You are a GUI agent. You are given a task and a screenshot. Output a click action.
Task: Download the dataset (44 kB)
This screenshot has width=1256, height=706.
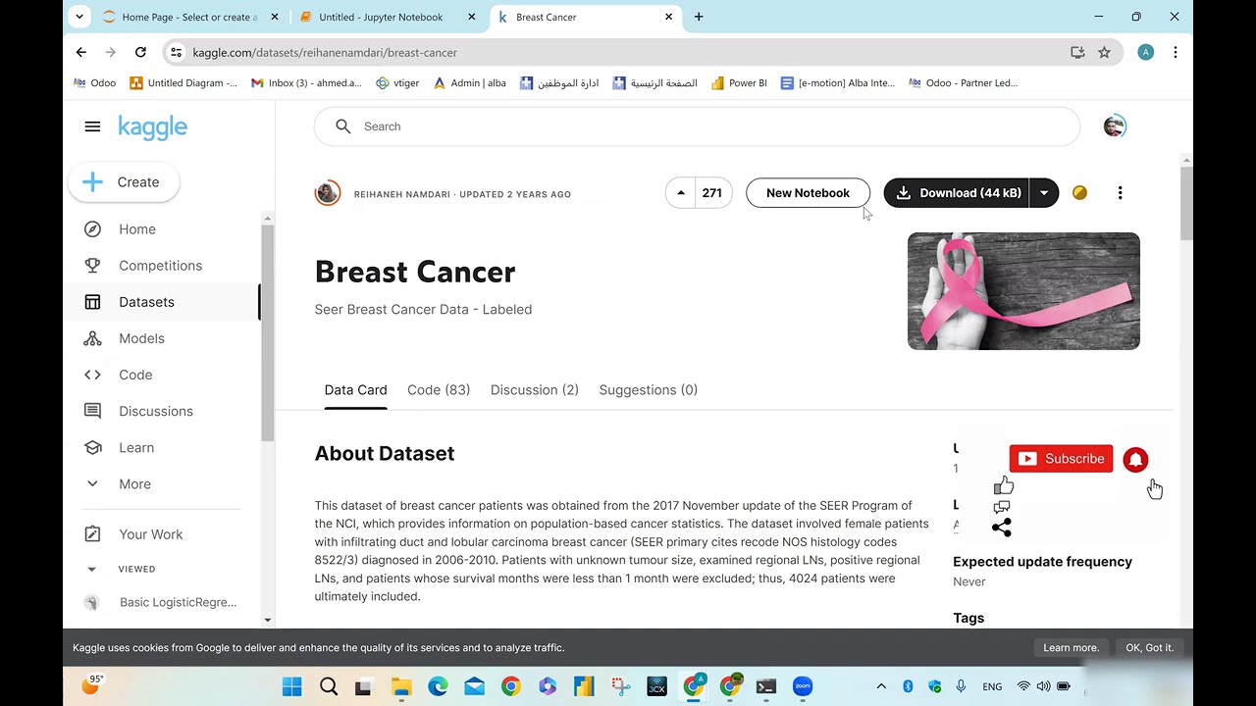coord(958,193)
